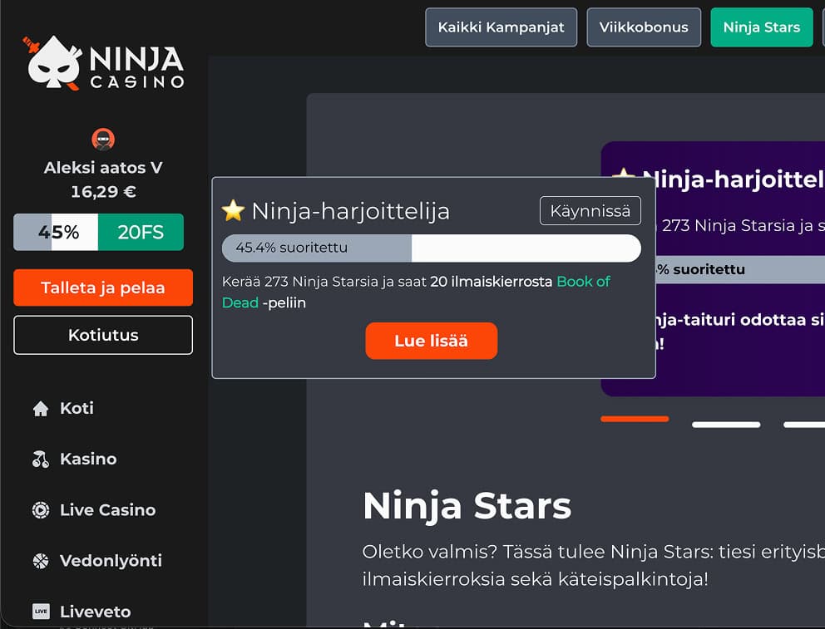The image size is (825, 629).
Task: Click the Lue lisää button
Action: [432, 341]
